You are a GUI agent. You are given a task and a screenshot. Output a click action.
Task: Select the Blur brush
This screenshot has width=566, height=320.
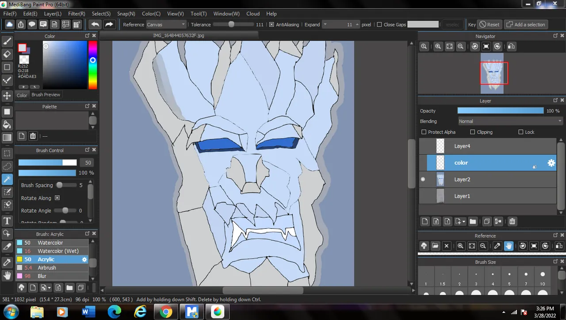click(x=52, y=276)
